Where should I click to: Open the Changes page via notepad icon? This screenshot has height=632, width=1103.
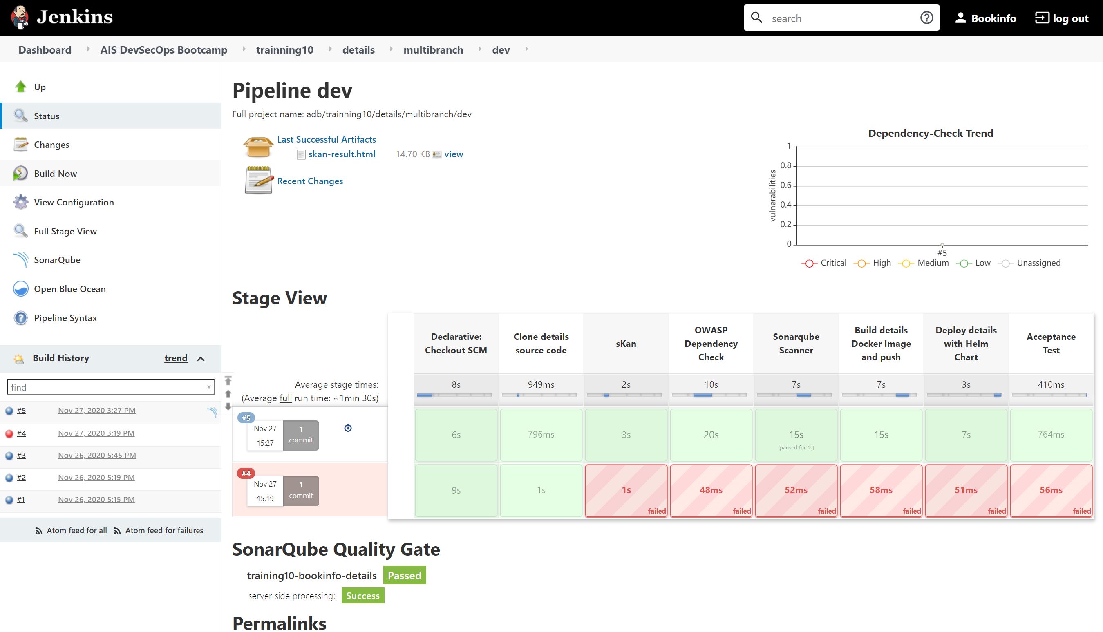20,144
